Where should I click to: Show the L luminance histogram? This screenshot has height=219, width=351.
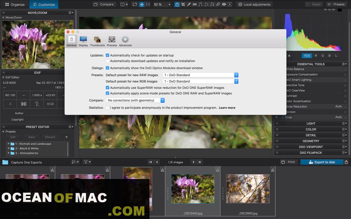click(336, 56)
